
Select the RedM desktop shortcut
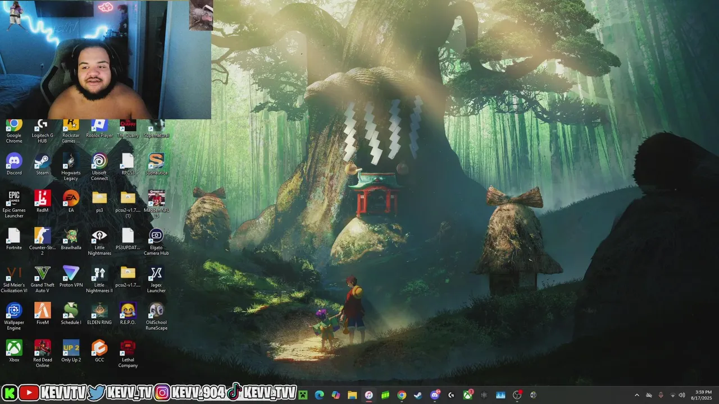[42, 201]
